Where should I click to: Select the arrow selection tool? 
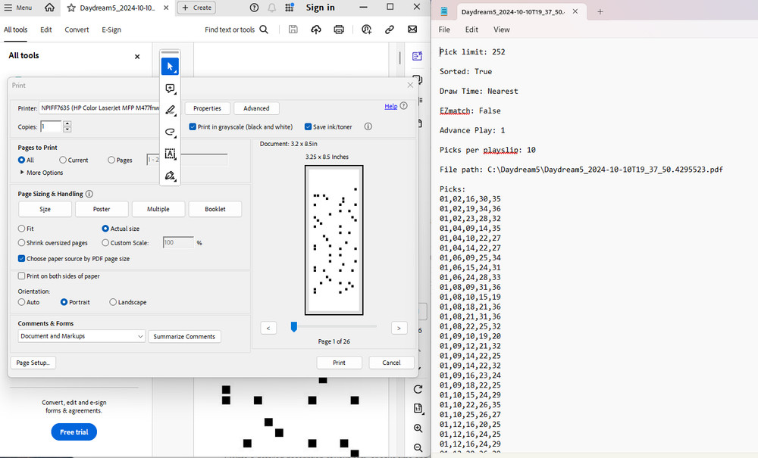170,67
